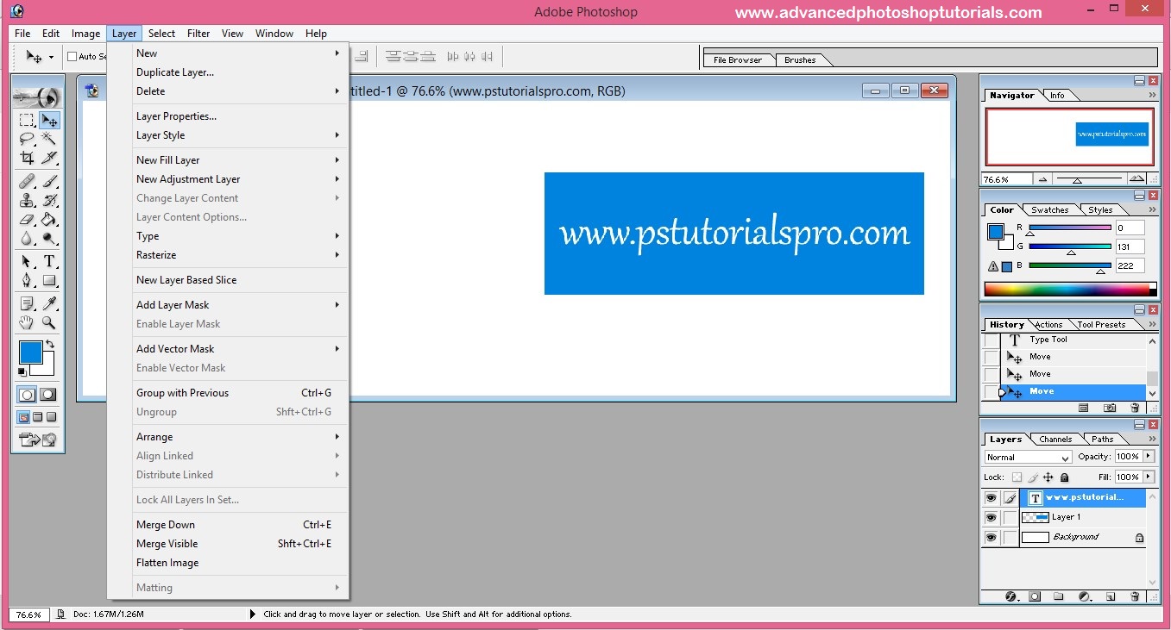Image resolution: width=1171 pixels, height=630 pixels.
Task: Select the Lasso tool
Action: tap(27, 139)
